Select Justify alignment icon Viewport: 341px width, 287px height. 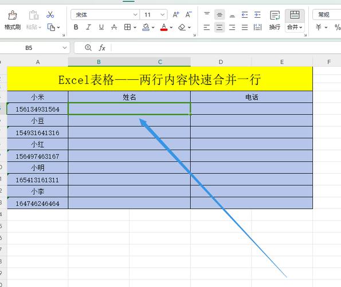tap(245, 27)
